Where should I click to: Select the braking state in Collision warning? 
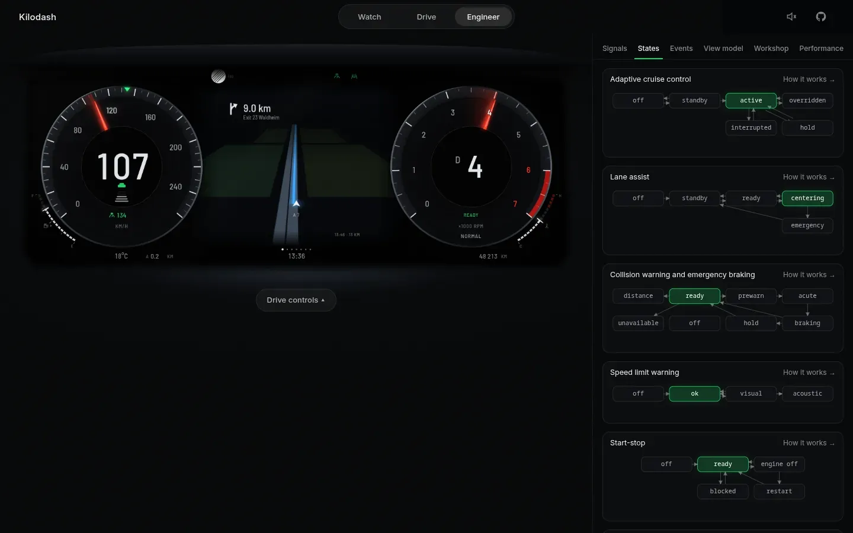click(807, 323)
